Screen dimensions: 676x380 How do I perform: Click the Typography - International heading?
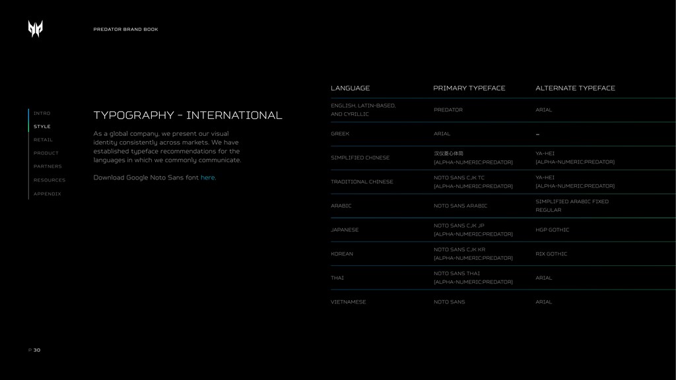pyautogui.click(x=187, y=115)
